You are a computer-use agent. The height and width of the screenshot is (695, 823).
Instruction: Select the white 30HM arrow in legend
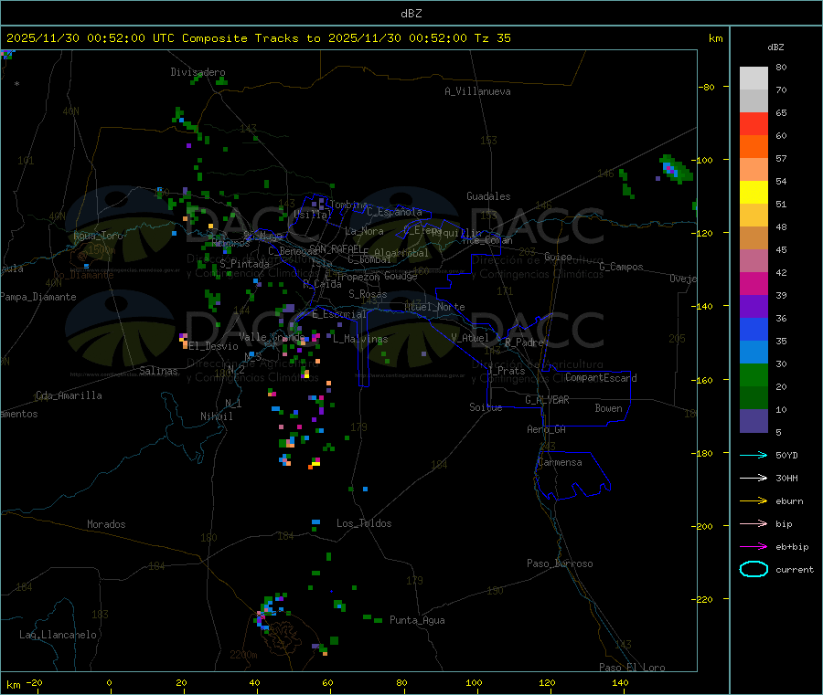(754, 478)
